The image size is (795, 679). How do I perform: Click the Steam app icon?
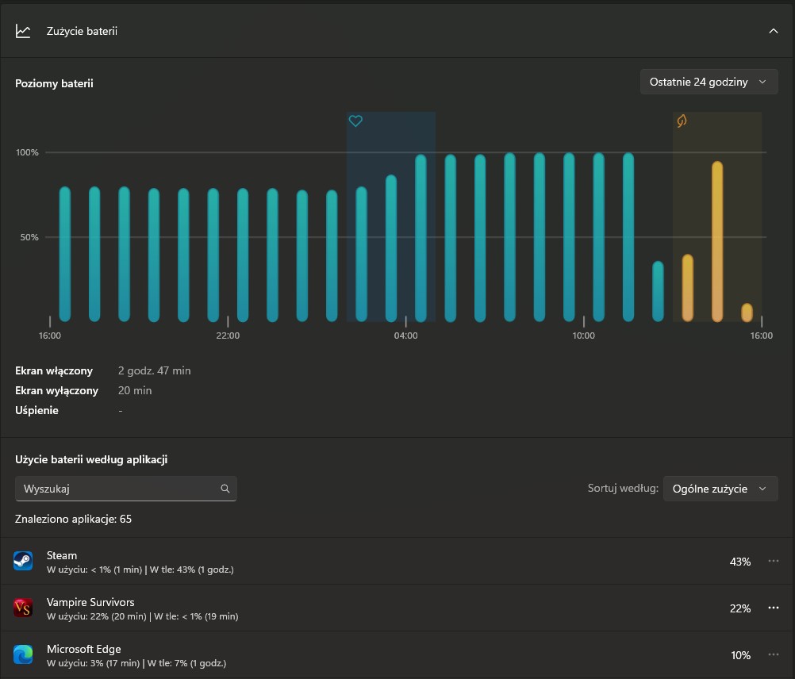coord(23,562)
